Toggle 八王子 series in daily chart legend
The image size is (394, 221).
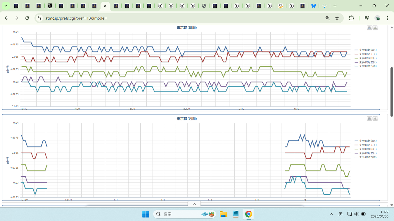pos(365,54)
